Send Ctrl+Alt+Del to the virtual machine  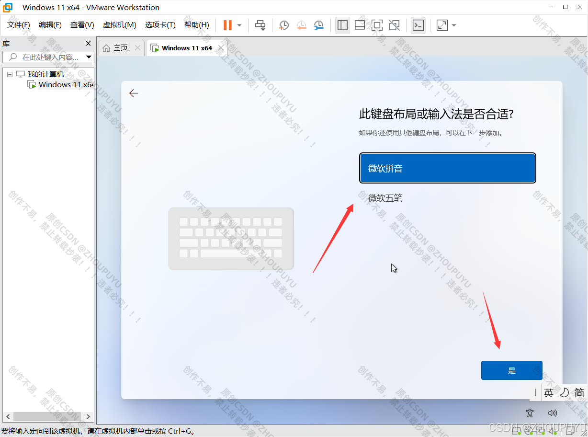(260, 25)
